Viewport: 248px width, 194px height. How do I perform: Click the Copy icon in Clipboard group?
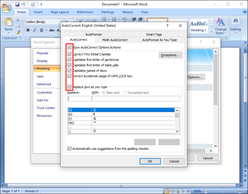tap(18, 26)
